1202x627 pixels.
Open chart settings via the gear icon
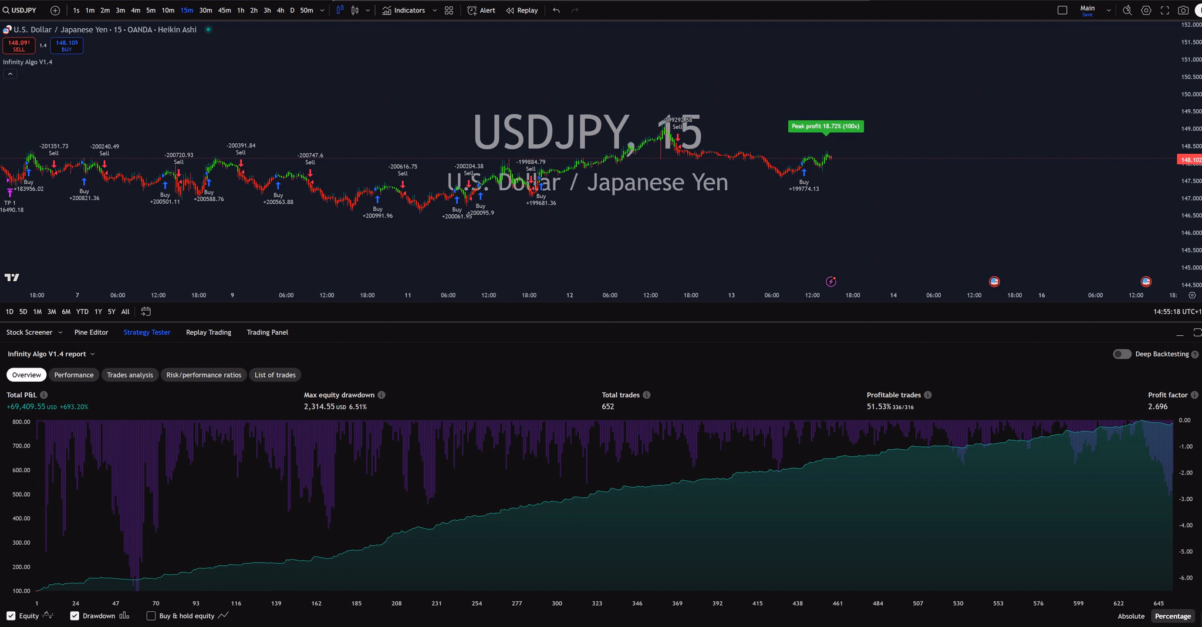[x=1146, y=10]
